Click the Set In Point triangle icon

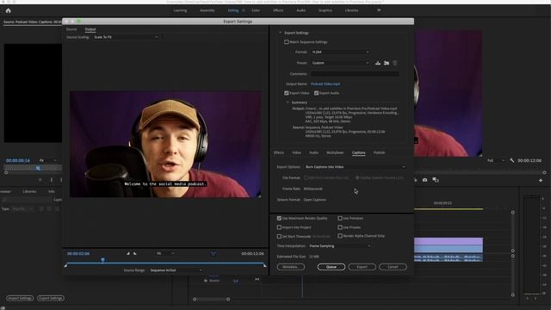pos(128,253)
